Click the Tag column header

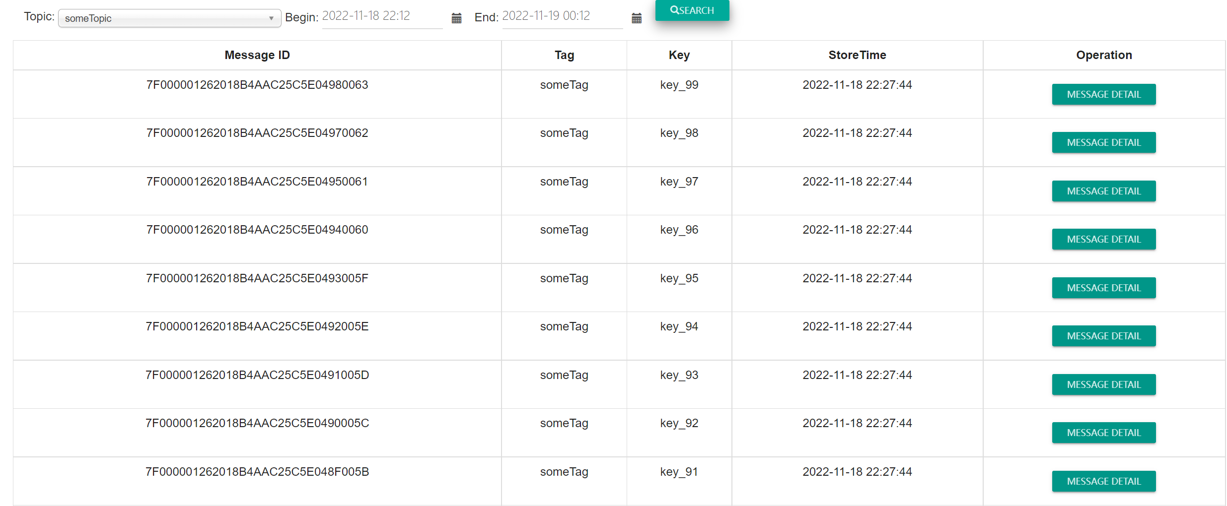tap(564, 55)
